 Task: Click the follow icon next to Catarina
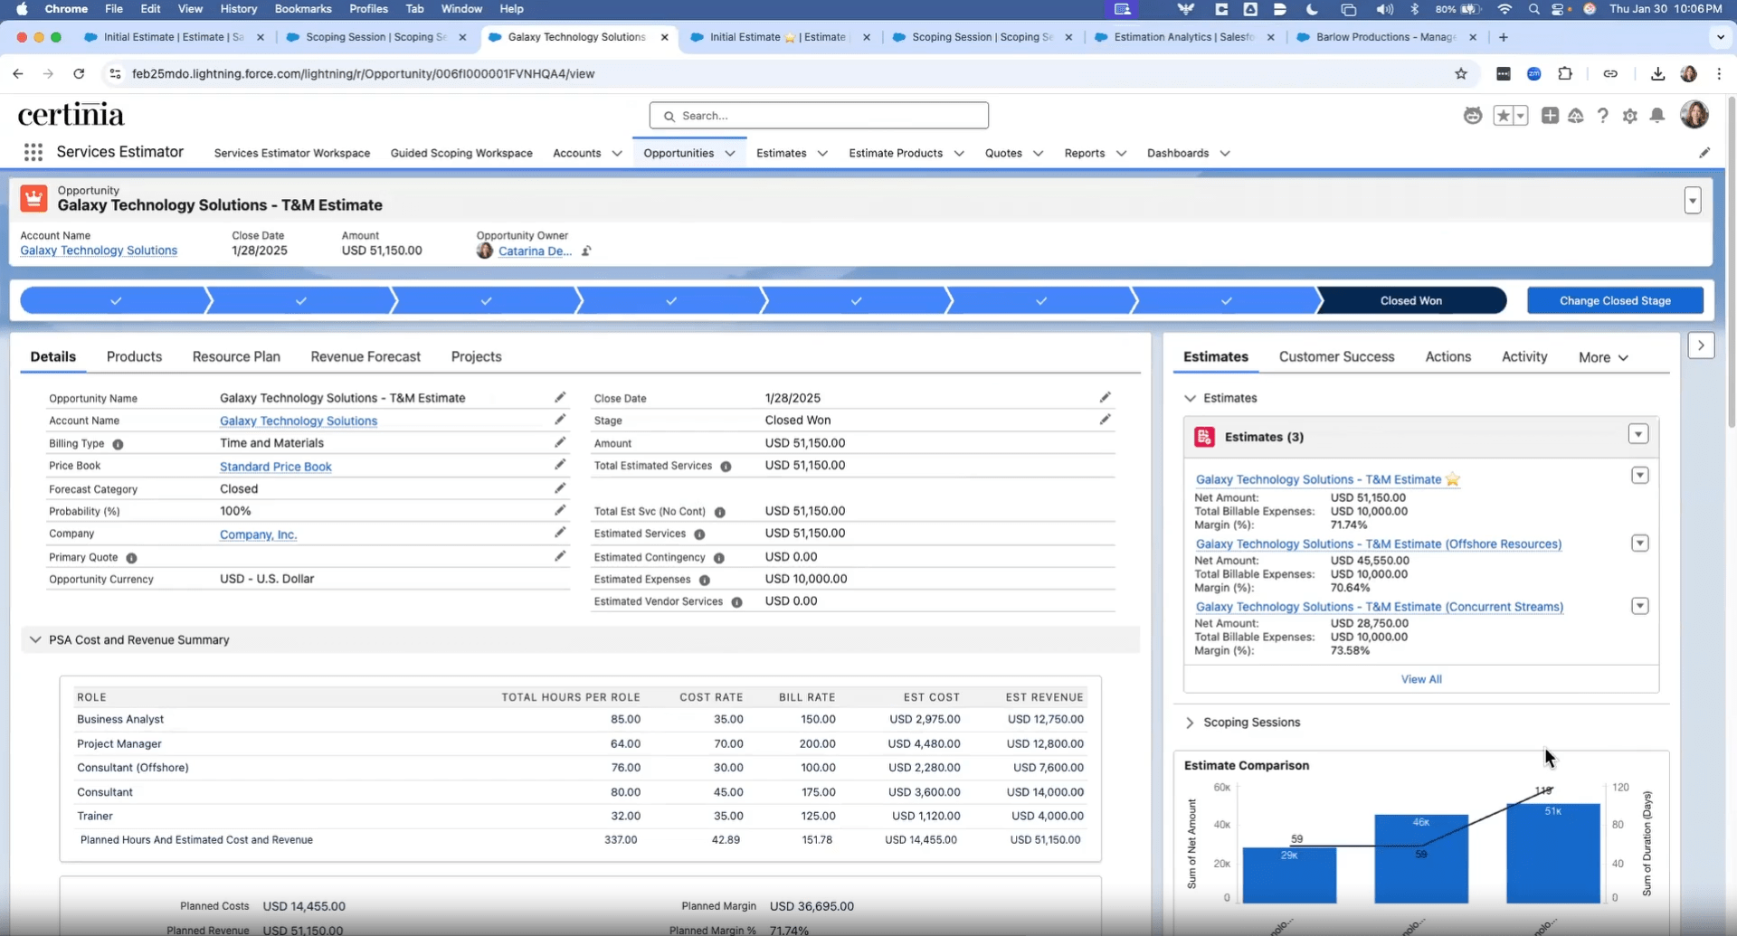(585, 251)
